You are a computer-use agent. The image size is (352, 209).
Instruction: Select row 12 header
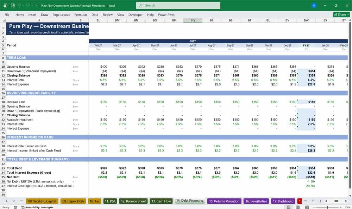click(3, 75)
